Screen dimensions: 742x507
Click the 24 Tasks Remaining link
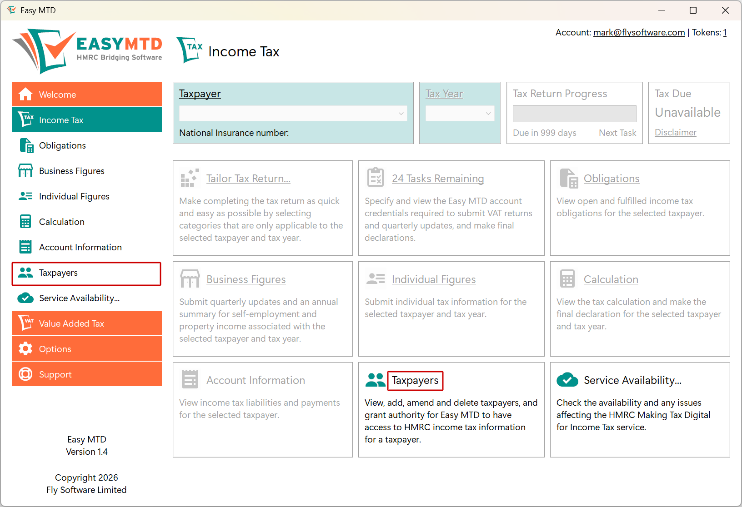(438, 179)
